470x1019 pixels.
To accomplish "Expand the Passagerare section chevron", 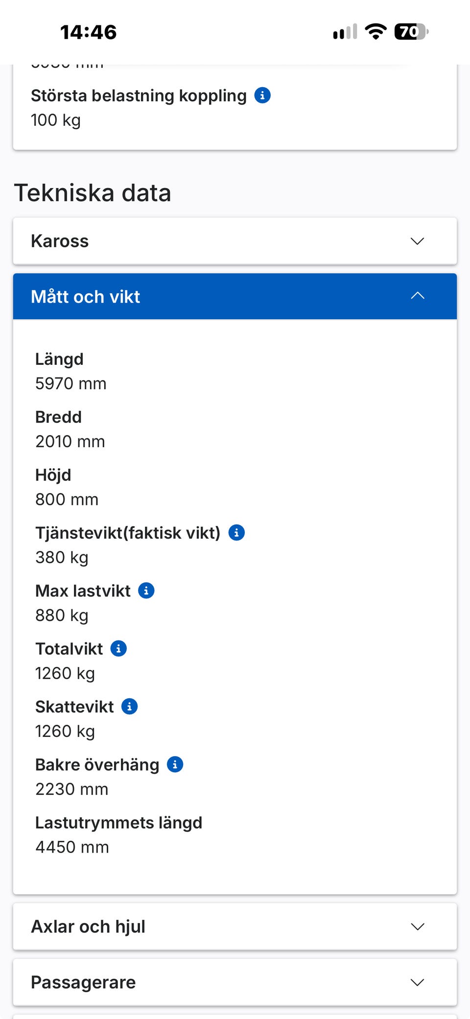I will click(x=417, y=982).
